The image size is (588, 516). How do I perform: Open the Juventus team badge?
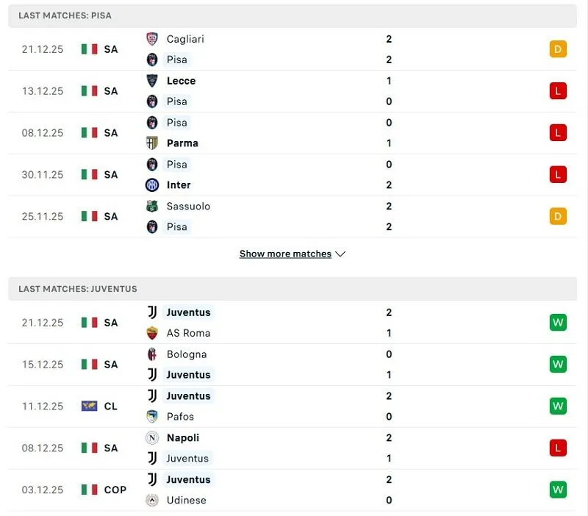coord(153,312)
